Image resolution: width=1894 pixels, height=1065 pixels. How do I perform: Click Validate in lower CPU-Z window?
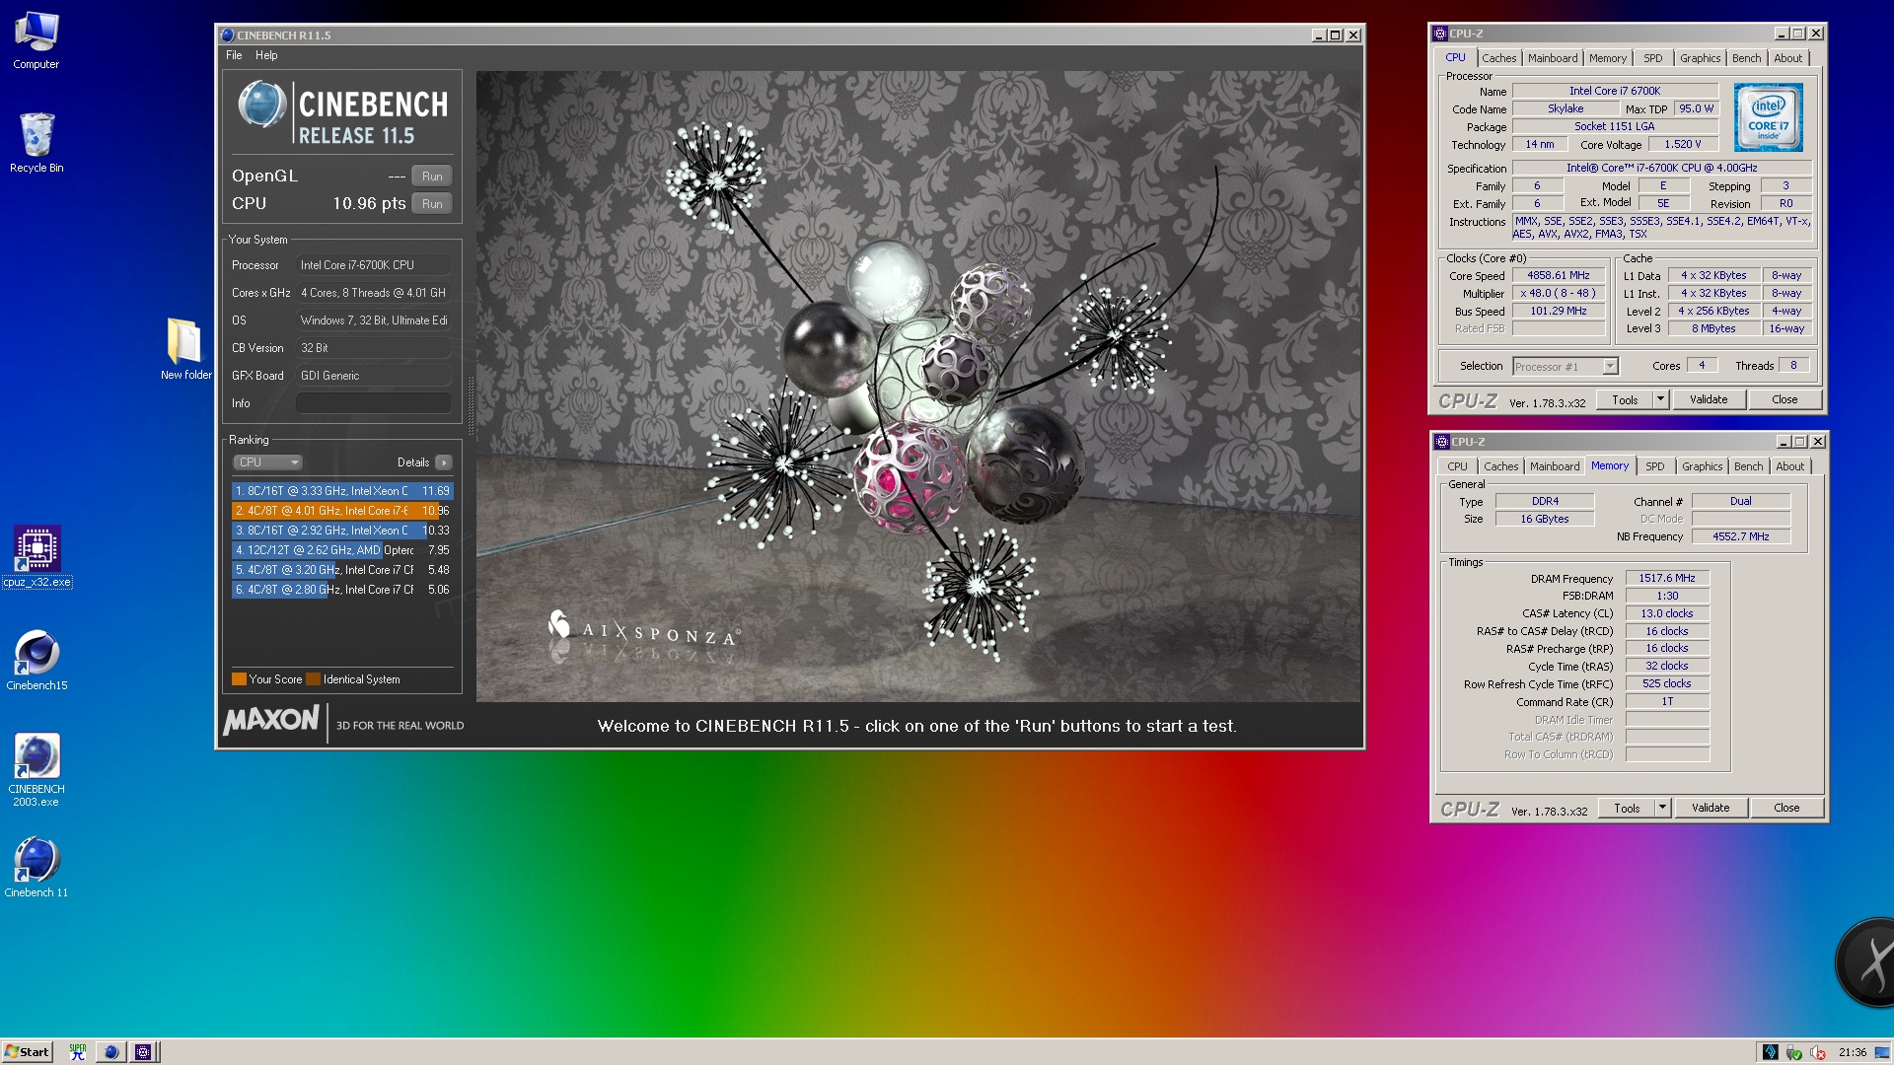(1711, 809)
